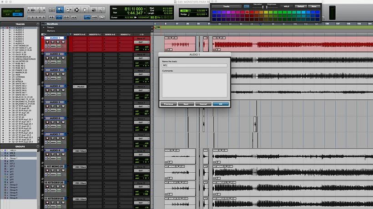Pick the selected red color swatch
The height and width of the screenshot is (209, 373).
click(x=247, y=12)
